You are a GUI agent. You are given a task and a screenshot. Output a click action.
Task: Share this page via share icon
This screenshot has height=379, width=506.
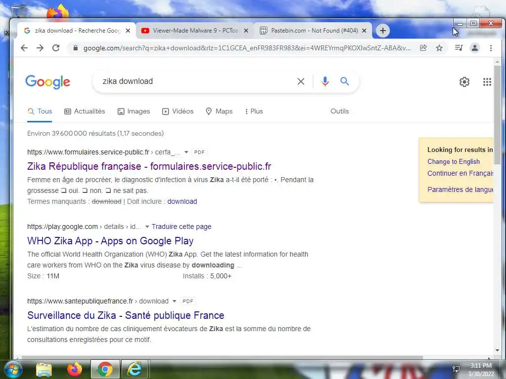click(x=423, y=48)
